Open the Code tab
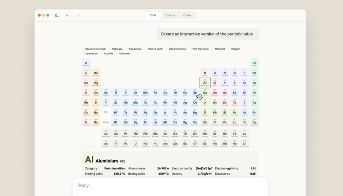The image size is (343, 196). 187,15
